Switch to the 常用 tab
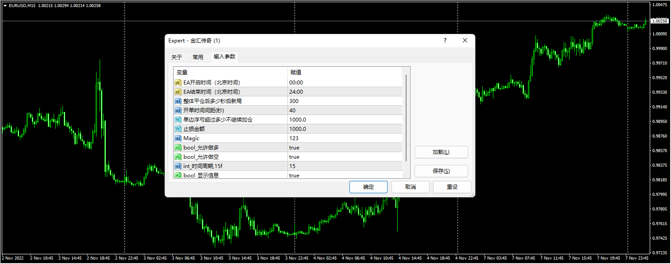Viewport: 671px width, 264px height. pyautogui.click(x=198, y=57)
